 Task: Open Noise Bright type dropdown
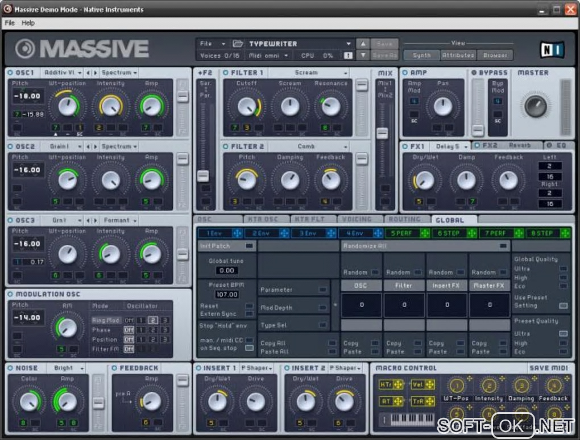point(68,368)
